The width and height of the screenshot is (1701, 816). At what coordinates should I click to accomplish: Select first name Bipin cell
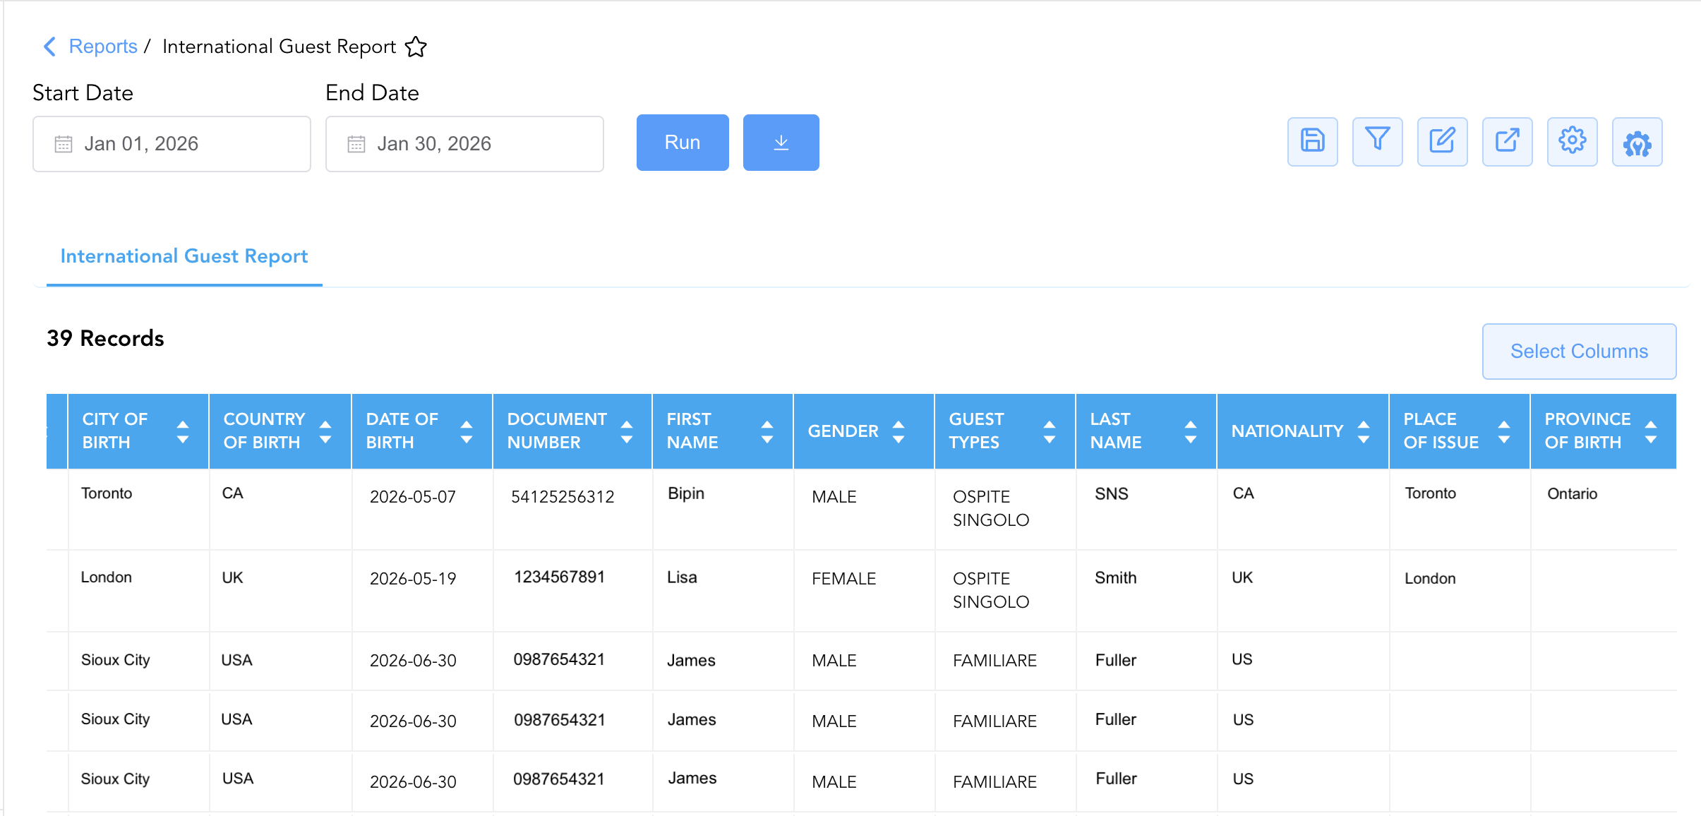(686, 493)
